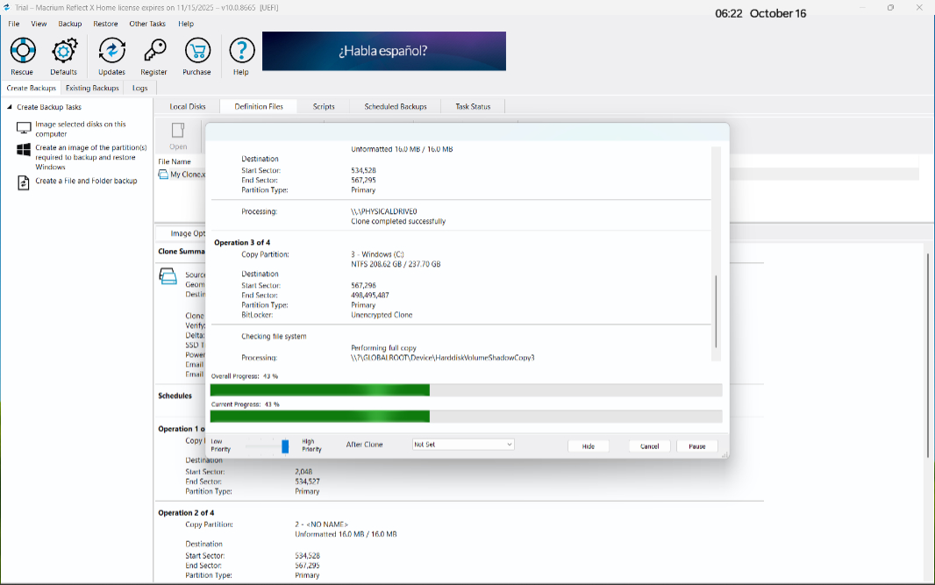Open the Other Tasks menu
935x585 pixels.
pyautogui.click(x=147, y=24)
